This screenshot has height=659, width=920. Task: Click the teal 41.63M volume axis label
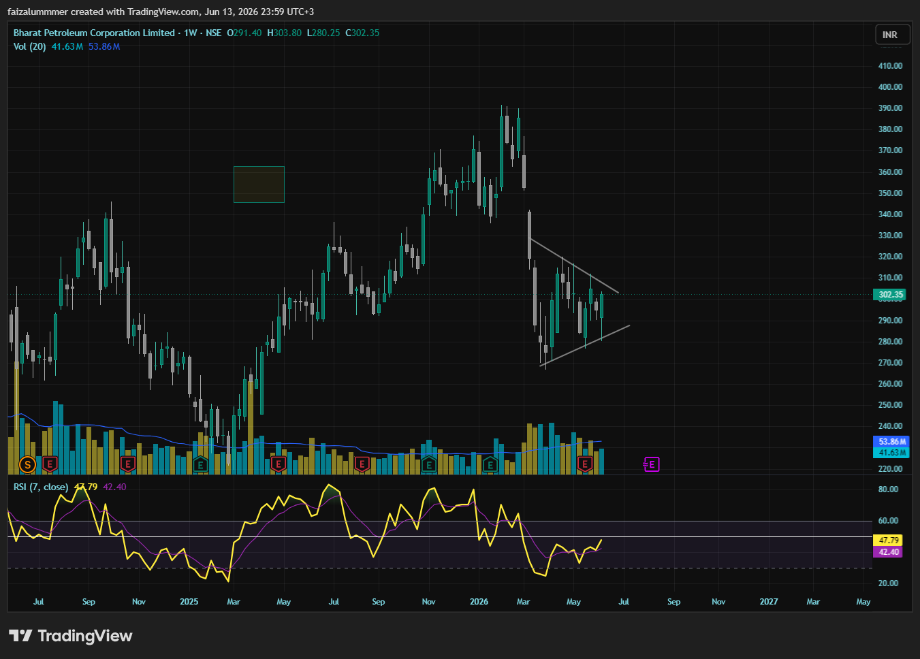click(892, 453)
